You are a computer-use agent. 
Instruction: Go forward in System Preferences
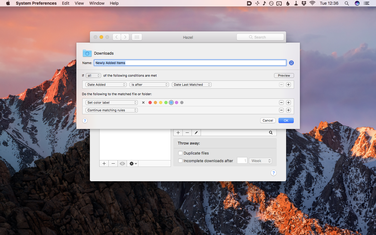click(x=125, y=37)
